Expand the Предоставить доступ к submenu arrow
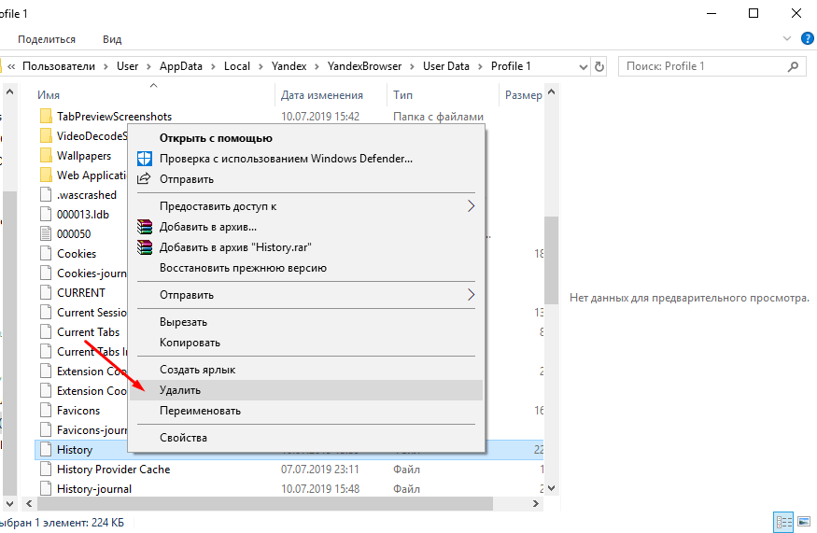This screenshot has height=533, width=817. pos(471,206)
